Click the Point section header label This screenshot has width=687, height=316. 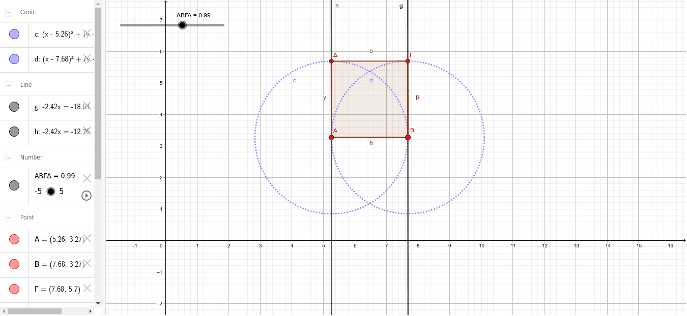27,217
